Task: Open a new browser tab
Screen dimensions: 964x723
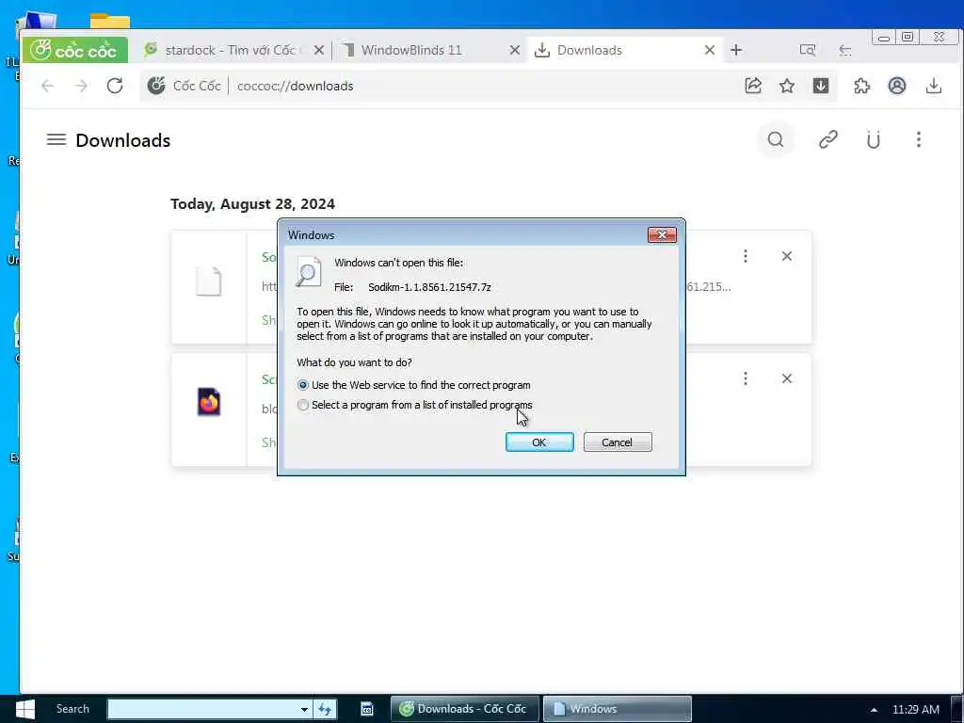Action: pyautogui.click(x=736, y=50)
